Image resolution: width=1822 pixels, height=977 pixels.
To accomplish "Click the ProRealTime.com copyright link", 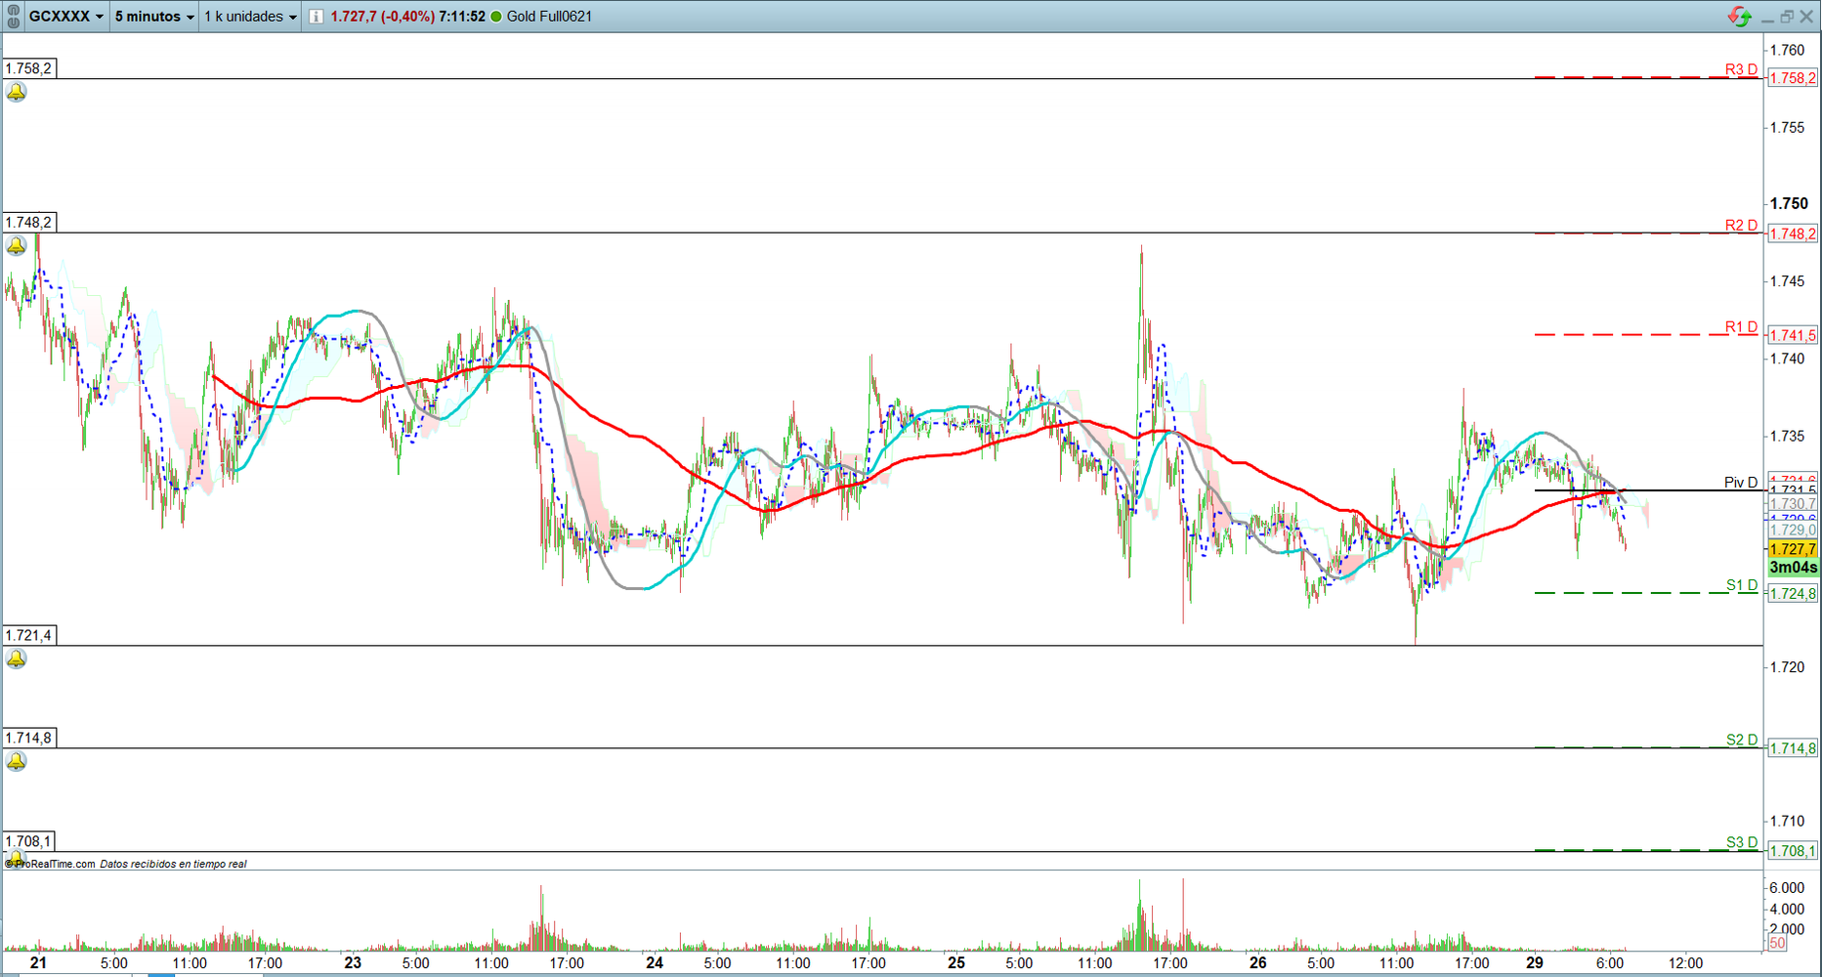I will (x=53, y=864).
